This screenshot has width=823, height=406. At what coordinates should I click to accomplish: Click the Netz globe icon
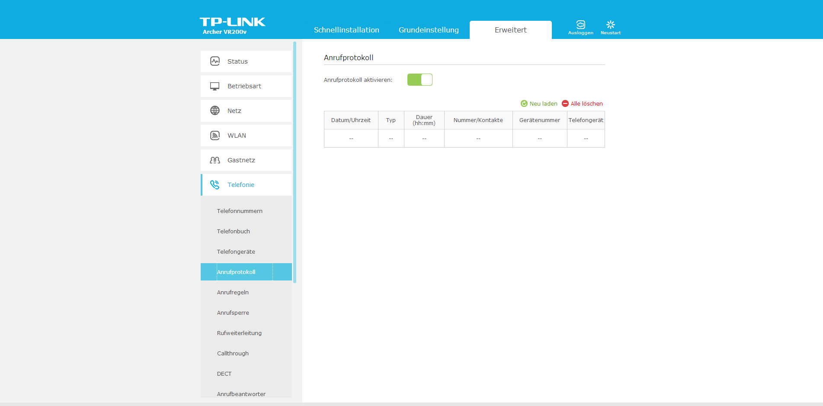click(x=215, y=111)
